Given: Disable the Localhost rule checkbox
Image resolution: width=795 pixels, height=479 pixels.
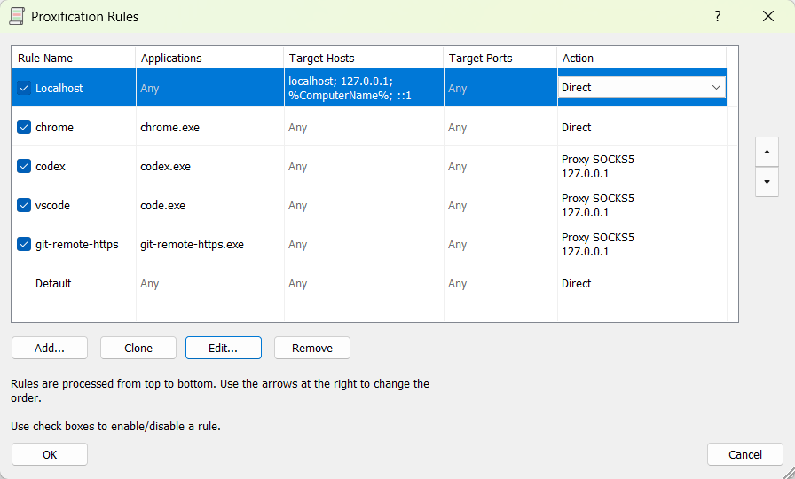Looking at the screenshot, I should 24,88.
